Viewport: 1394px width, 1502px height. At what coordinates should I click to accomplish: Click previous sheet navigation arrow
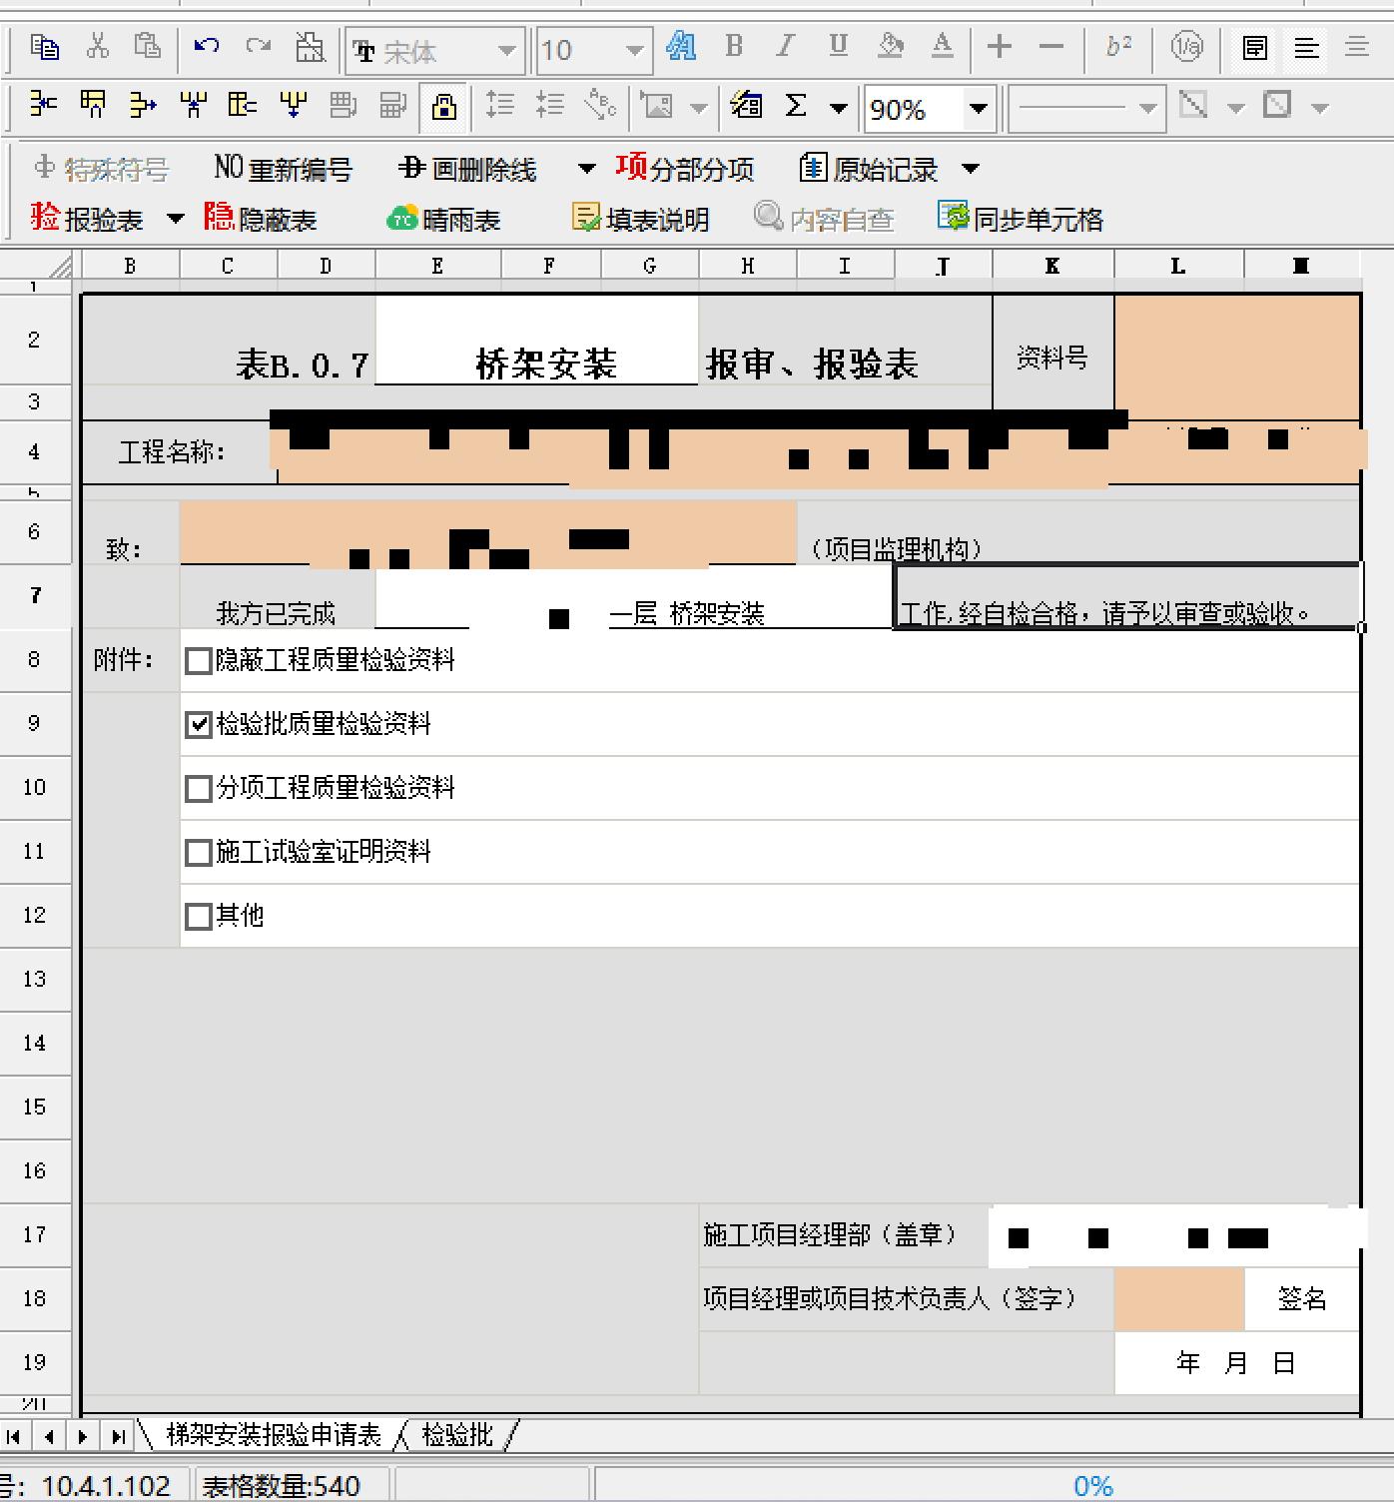[48, 1437]
